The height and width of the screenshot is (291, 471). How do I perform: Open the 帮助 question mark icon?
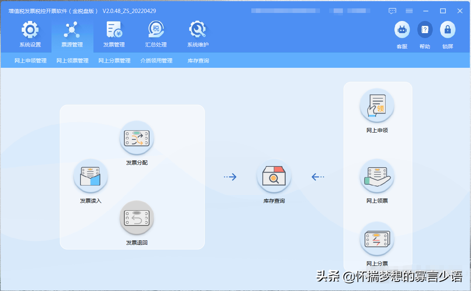tap(425, 30)
